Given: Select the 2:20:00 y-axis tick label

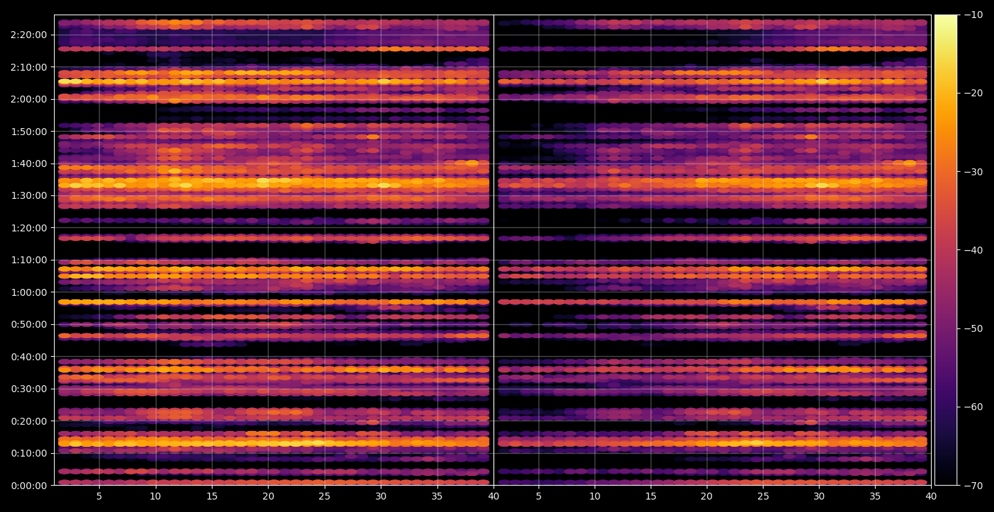Looking at the screenshot, I should point(29,35).
